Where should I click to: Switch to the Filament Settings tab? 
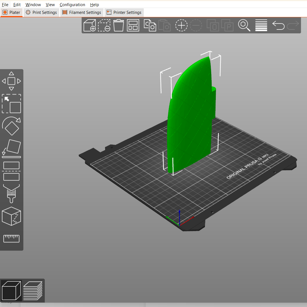(x=82, y=12)
